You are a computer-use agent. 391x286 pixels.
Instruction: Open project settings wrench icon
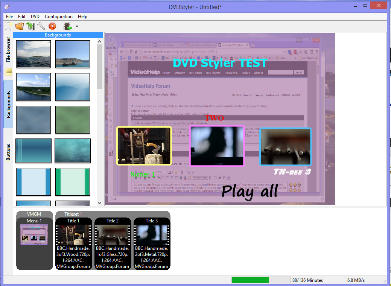click(41, 26)
